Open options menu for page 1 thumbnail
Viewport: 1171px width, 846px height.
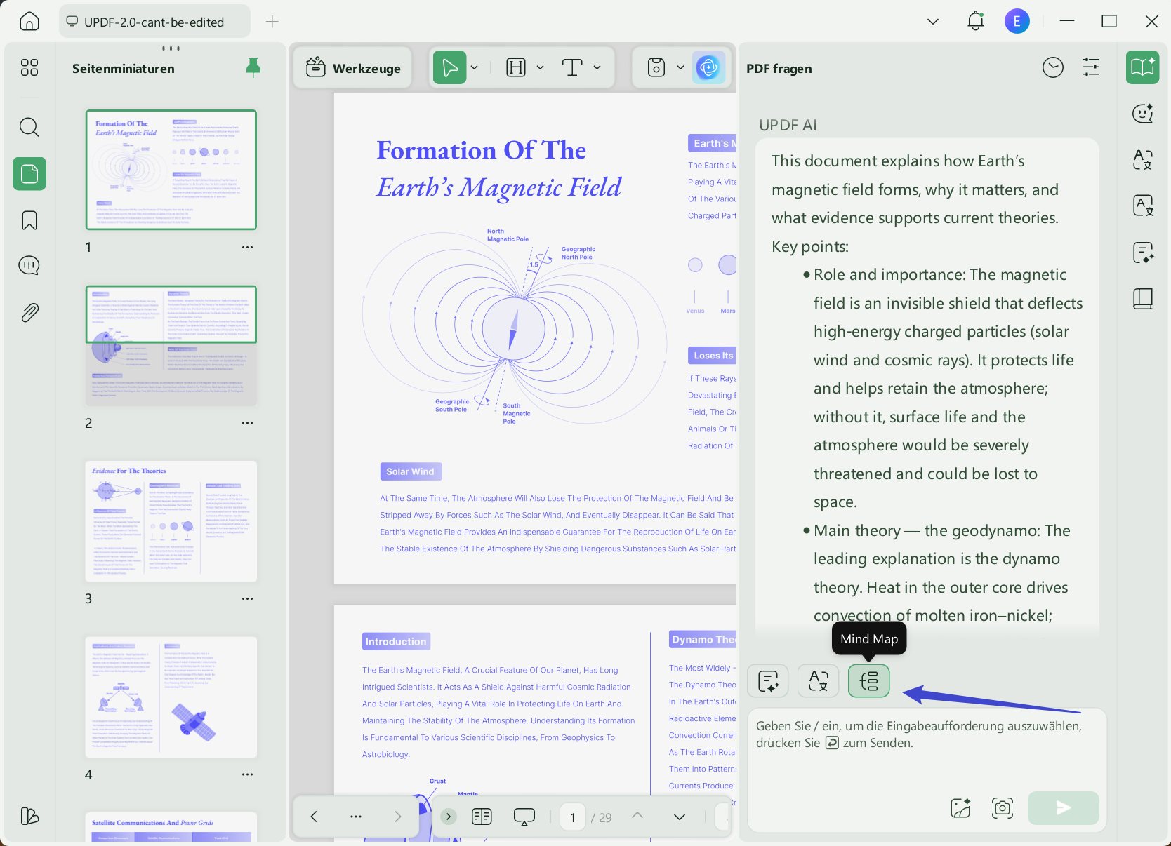[247, 247]
